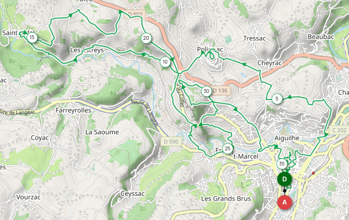Select the kilometer 30 route marker

point(206,91)
